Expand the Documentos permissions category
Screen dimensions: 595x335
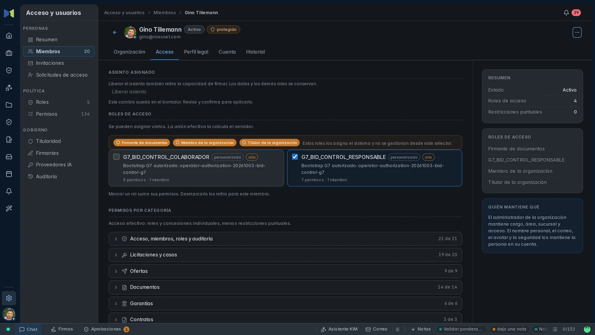285,287
